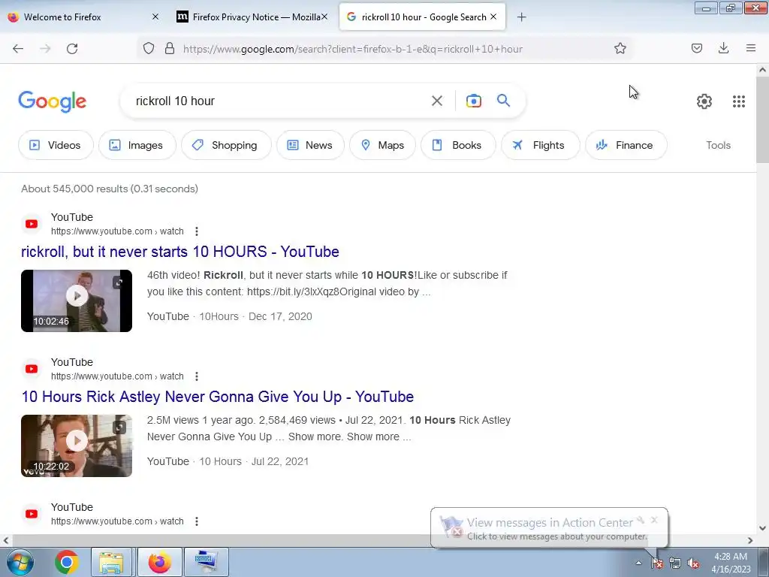Viewport: 769px width, 577px height.
Task: Close the Firefox Privacy Notice tab
Action: tap(324, 17)
